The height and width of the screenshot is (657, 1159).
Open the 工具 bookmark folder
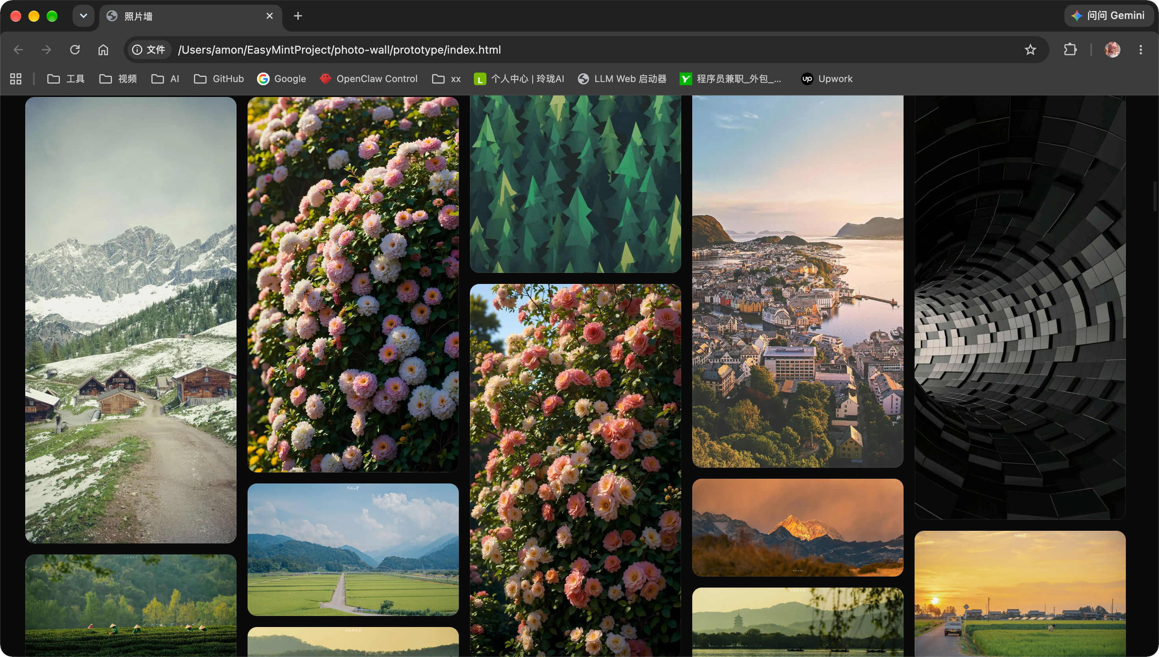click(66, 79)
